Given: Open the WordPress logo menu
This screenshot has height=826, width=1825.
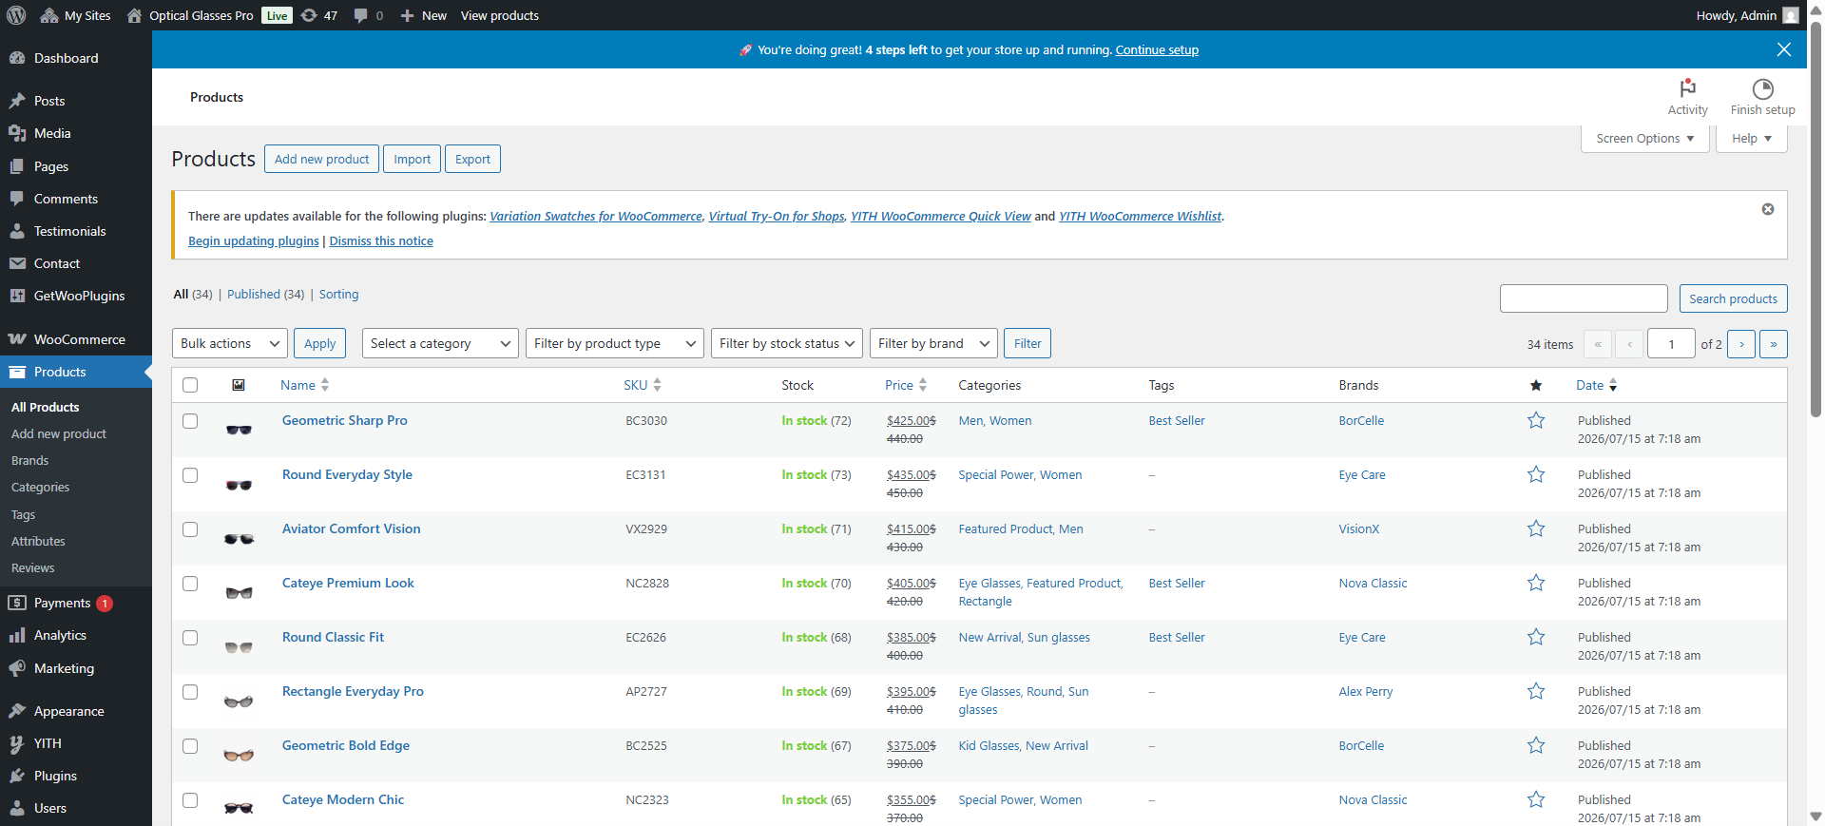Looking at the screenshot, I should (16, 15).
